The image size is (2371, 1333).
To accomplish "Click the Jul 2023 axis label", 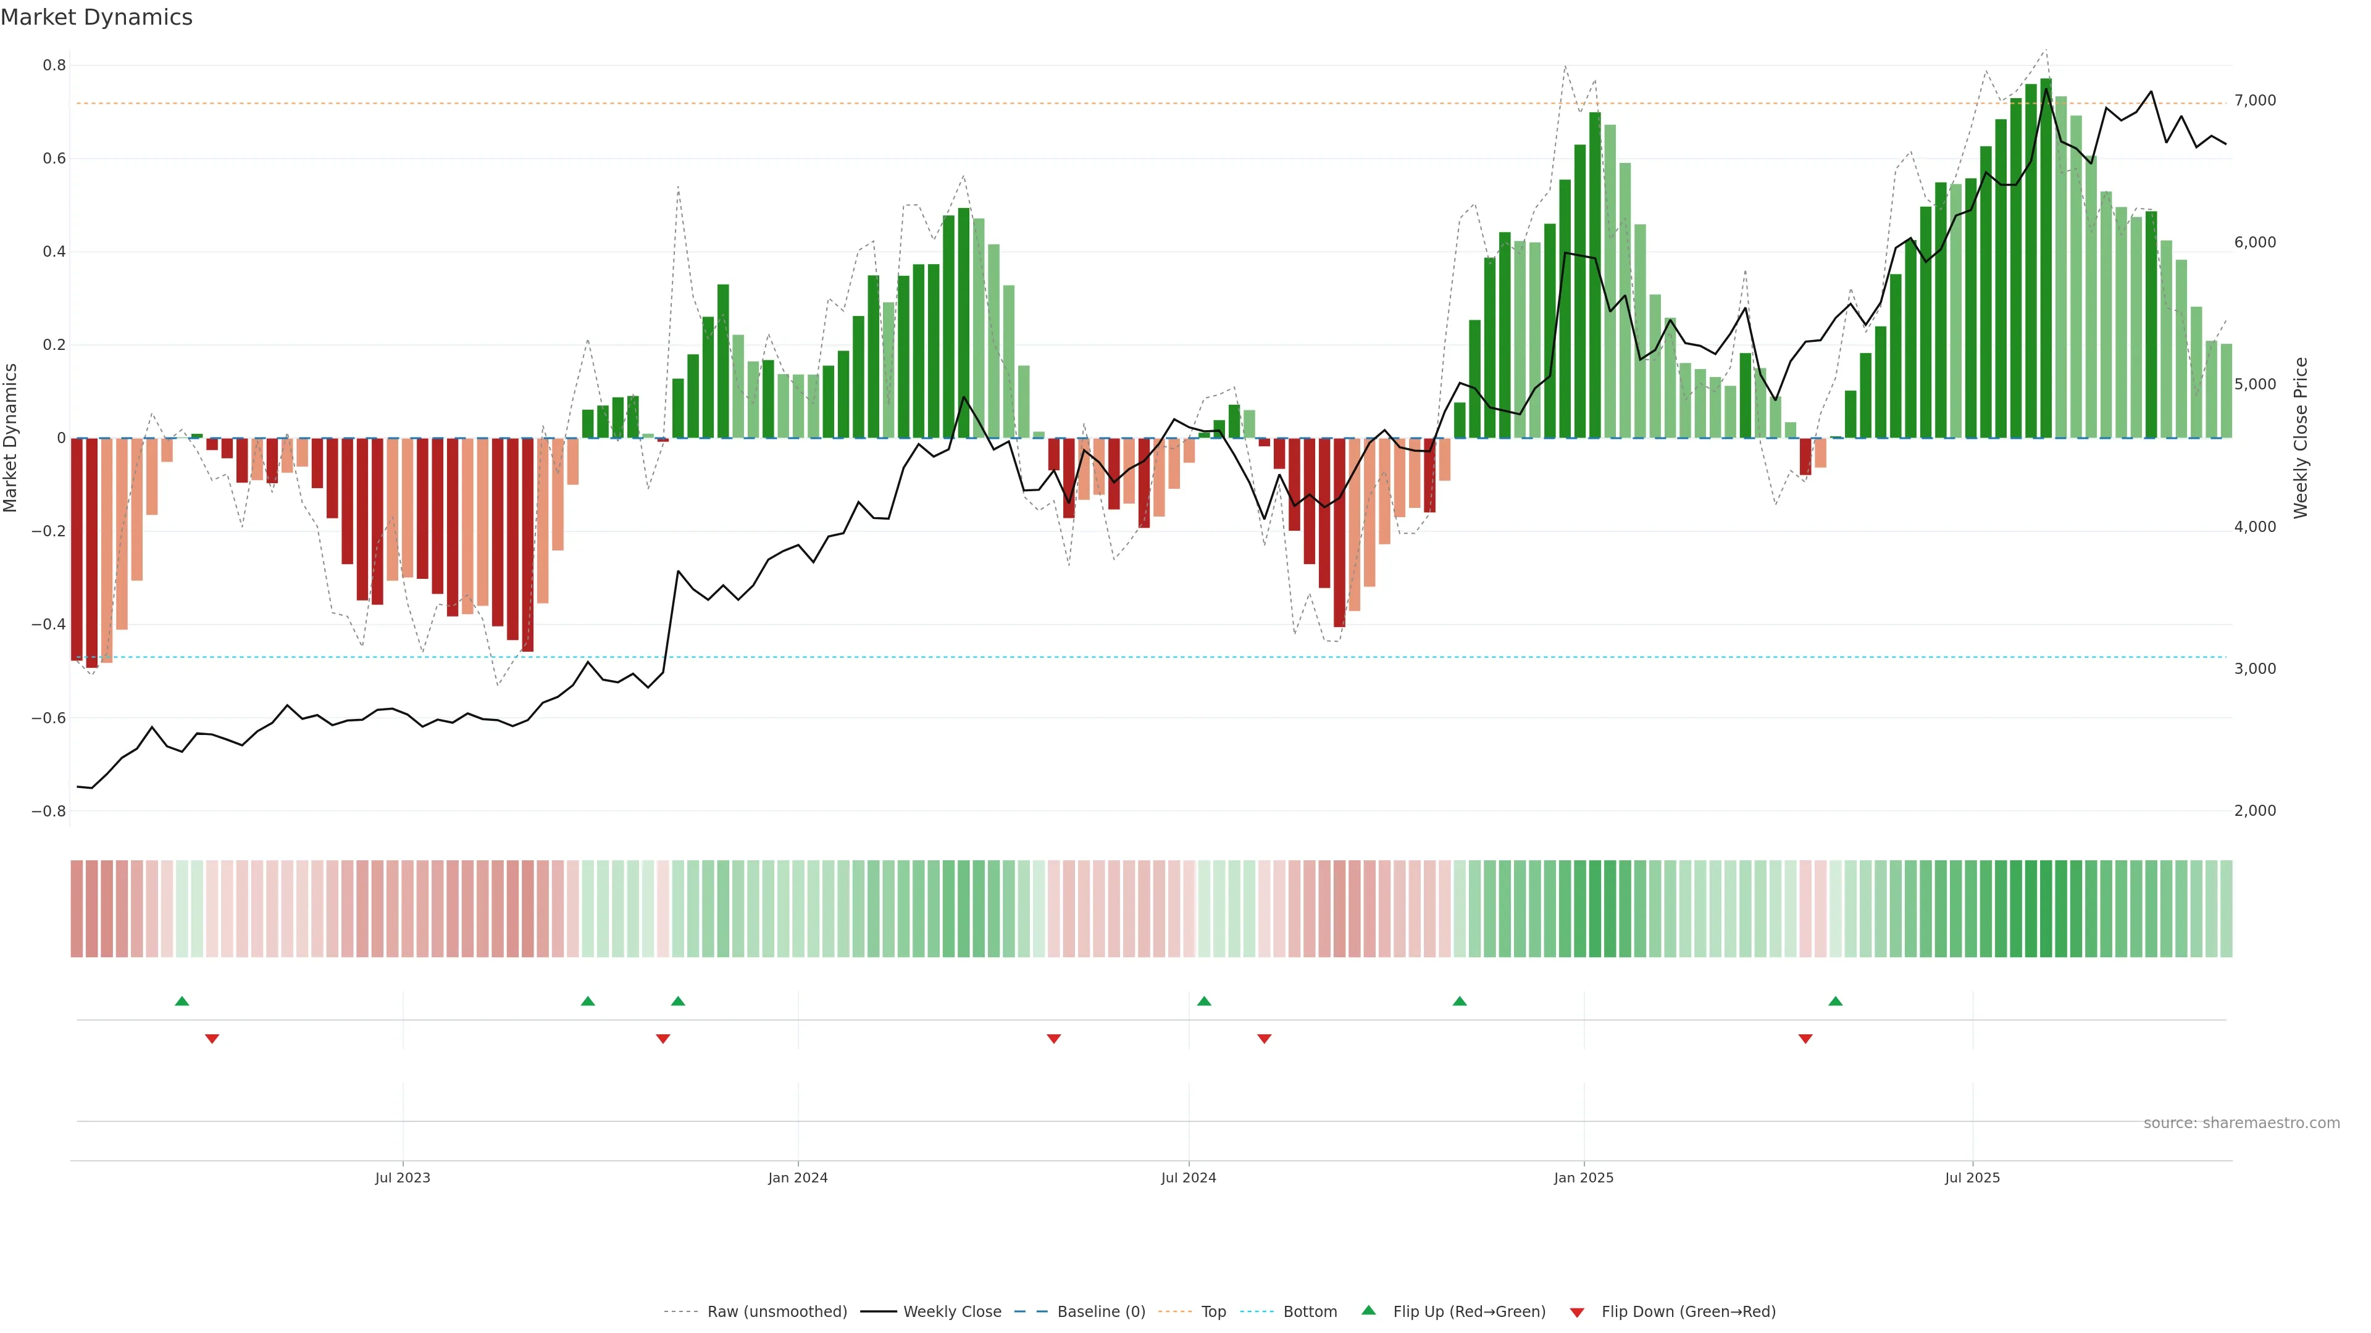I will pos(402,1177).
